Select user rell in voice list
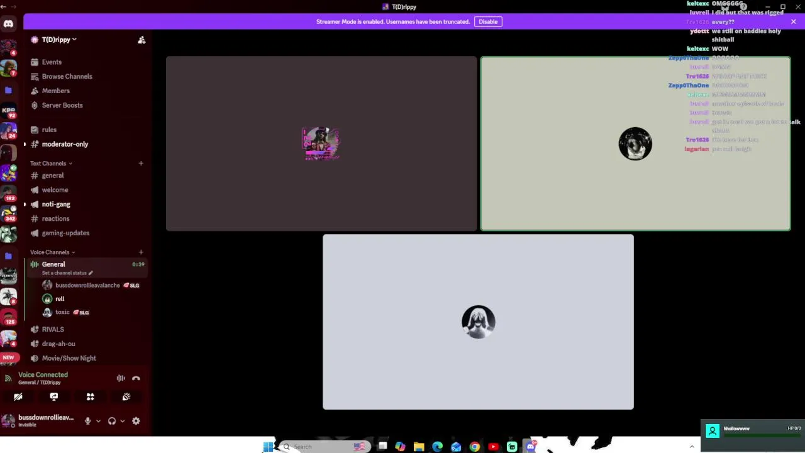805x453 pixels. point(60,299)
